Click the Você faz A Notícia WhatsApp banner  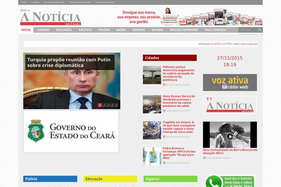pos(230,181)
